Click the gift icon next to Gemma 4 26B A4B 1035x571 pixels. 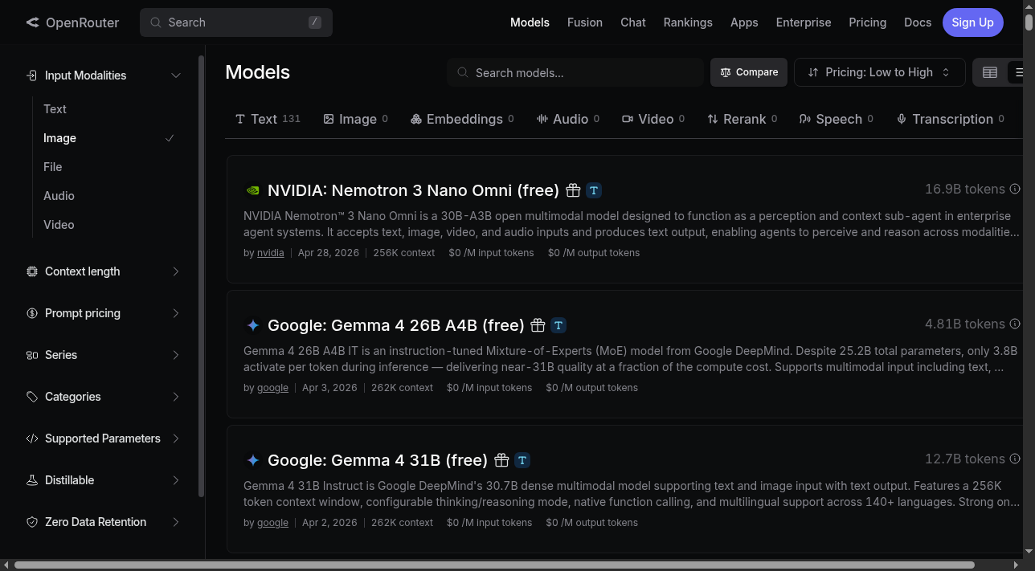pos(538,325)
